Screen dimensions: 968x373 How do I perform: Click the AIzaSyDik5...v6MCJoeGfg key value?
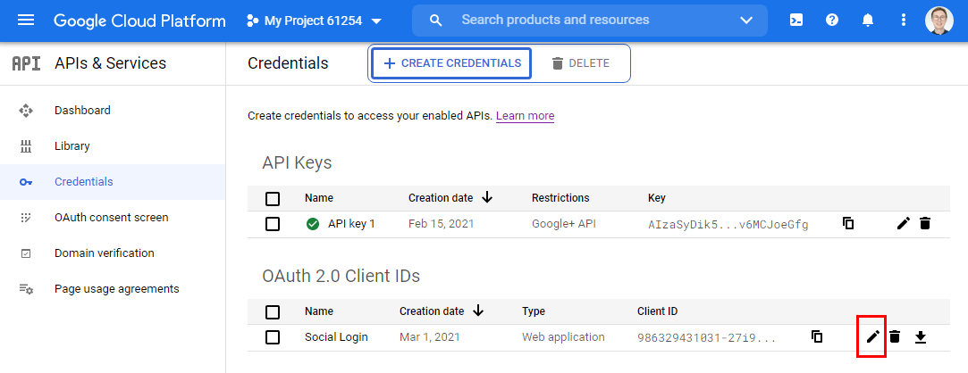coord(728,225)
